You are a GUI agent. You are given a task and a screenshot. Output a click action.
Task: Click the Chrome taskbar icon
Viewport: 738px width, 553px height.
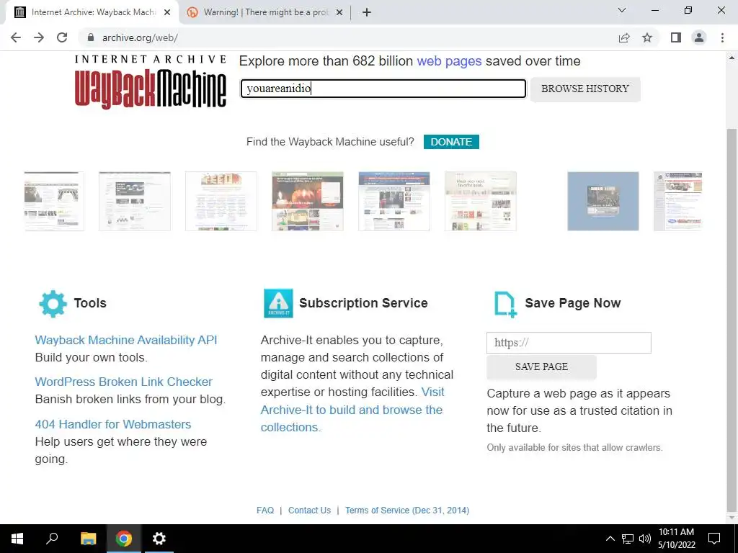click(124, 539)
